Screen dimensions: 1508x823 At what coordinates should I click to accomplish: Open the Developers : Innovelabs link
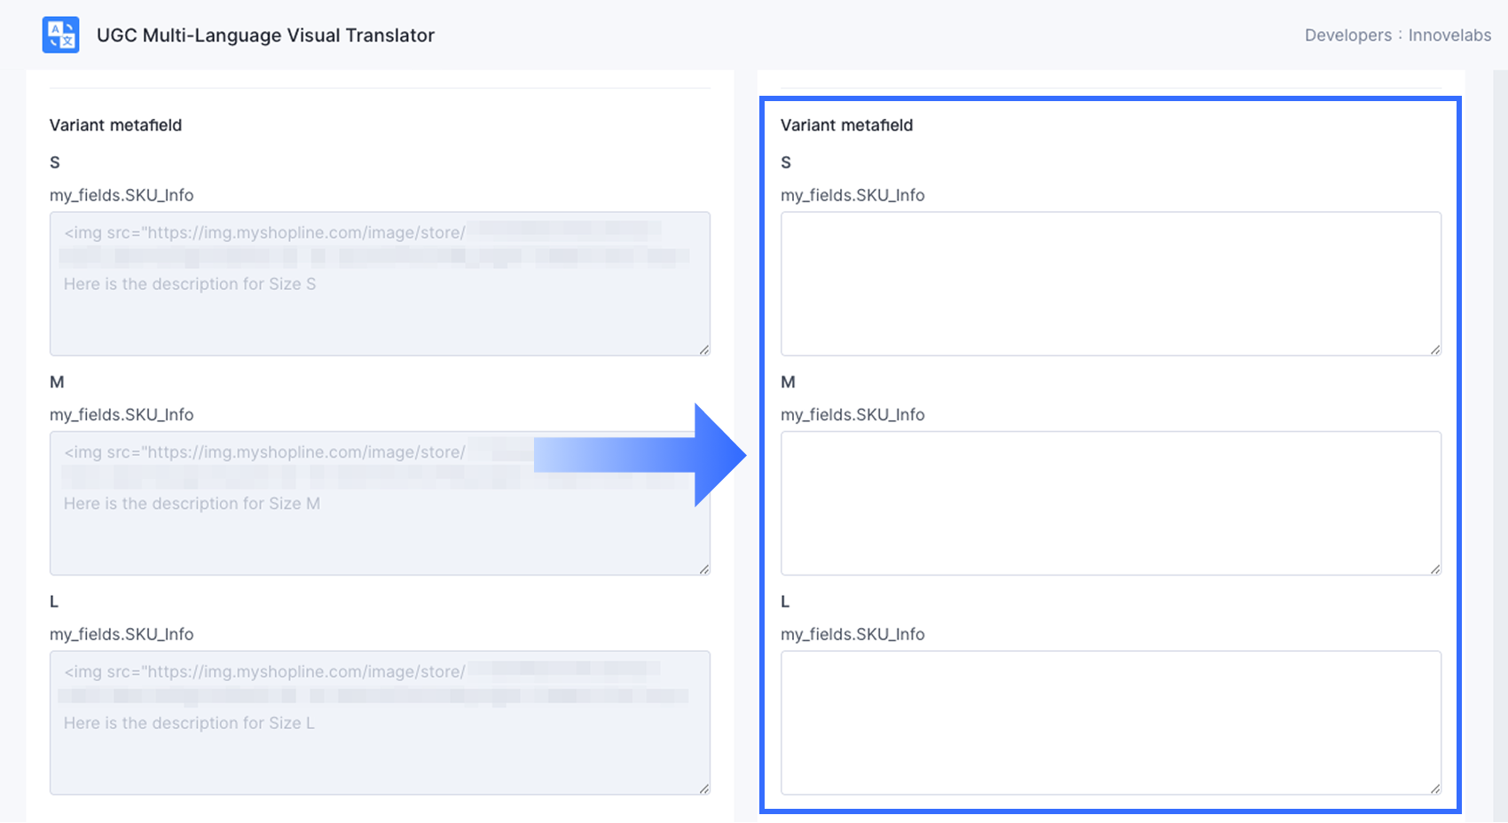coord(1398,35)
